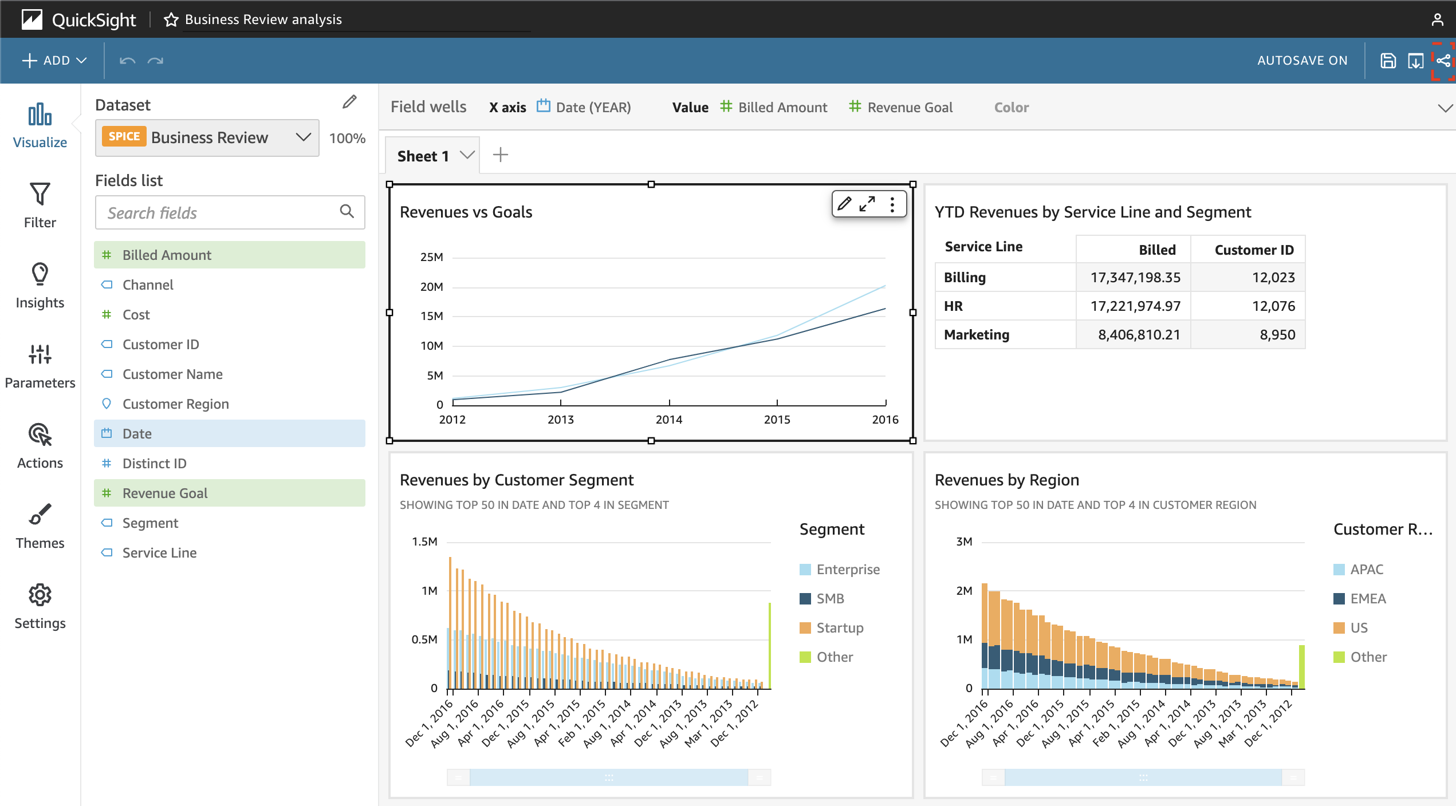The image size is (1456, 806).
Task: Open Date (YEAR) X axis field well
Action: 584,107
